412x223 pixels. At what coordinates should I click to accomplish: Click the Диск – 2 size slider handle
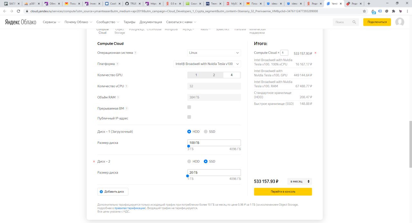[187, 176]
